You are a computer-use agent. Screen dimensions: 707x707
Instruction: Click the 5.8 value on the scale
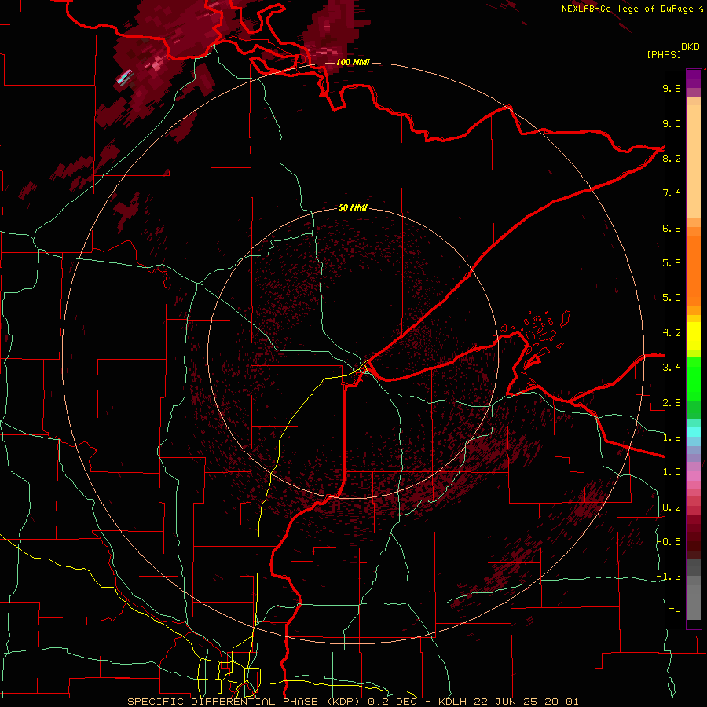point(672,263)
